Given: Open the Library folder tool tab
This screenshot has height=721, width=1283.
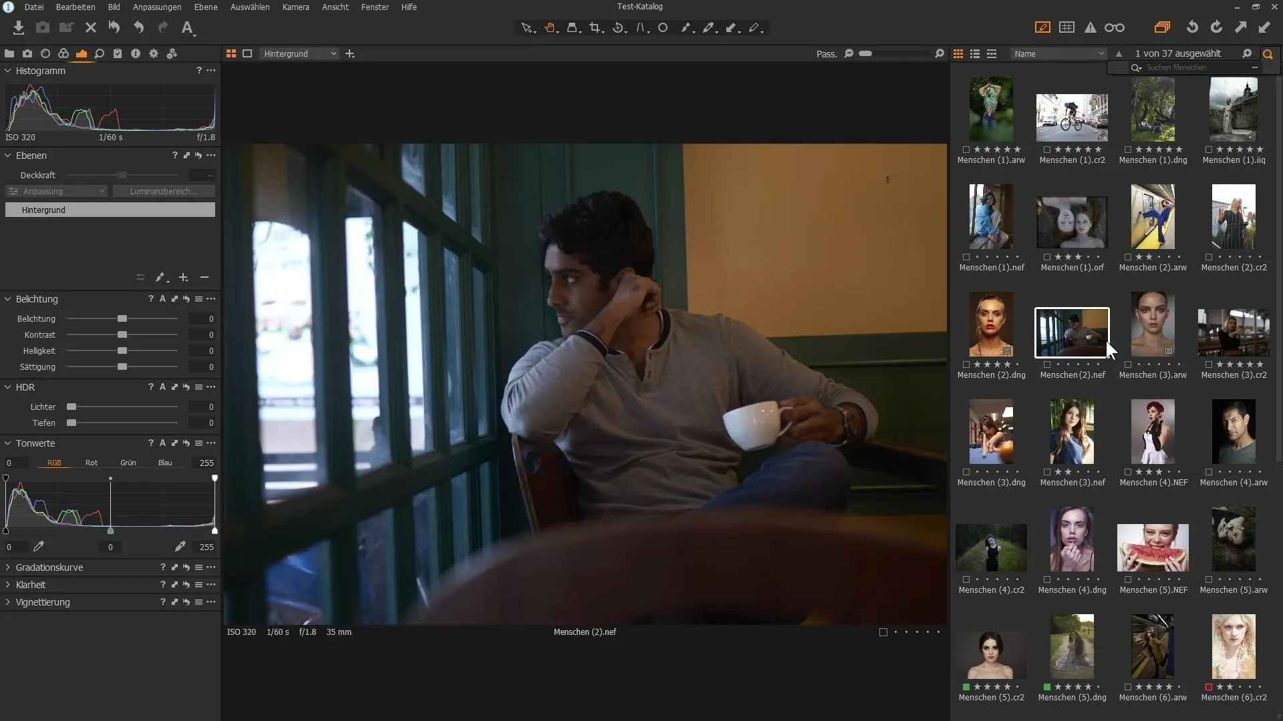Looking at the screenshot, I should tap(9, 53).
